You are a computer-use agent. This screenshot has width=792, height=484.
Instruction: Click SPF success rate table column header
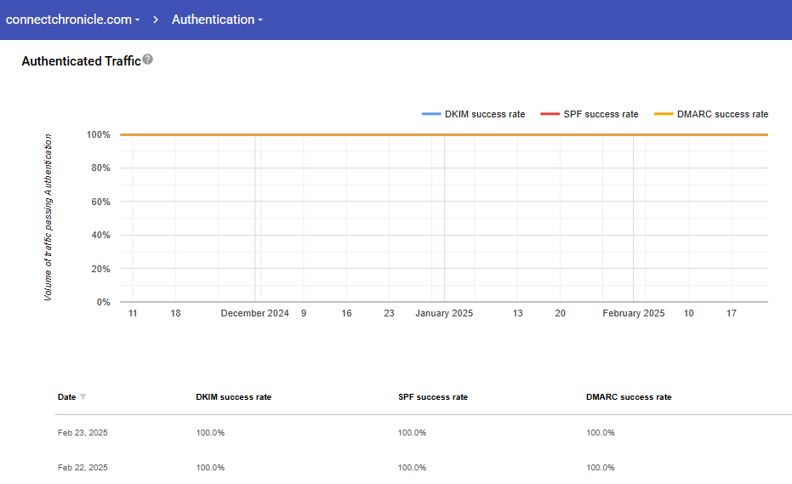pos(432,397)
